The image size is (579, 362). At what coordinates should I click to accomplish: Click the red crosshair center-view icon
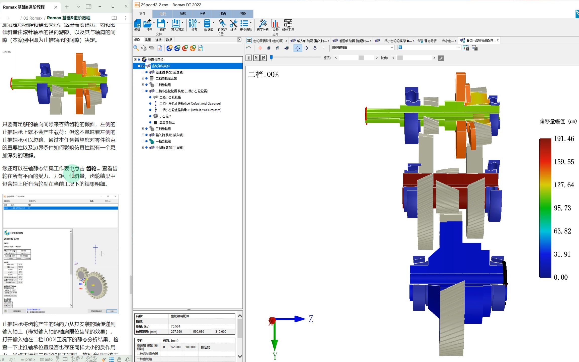click(x=260, y=48)
